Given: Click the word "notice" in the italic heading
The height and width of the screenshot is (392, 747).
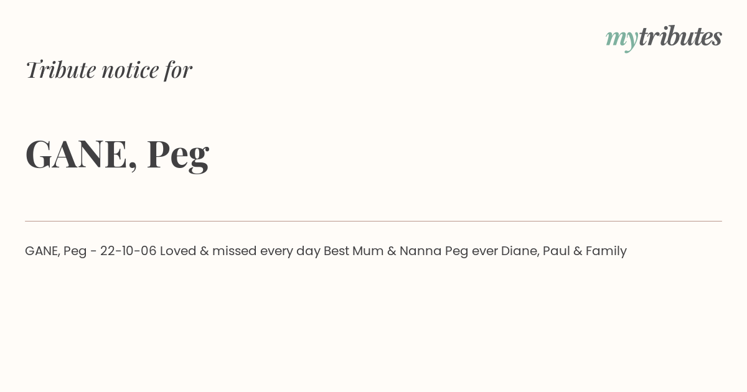Looking at the screenshot, I should [x=130, y=70].
